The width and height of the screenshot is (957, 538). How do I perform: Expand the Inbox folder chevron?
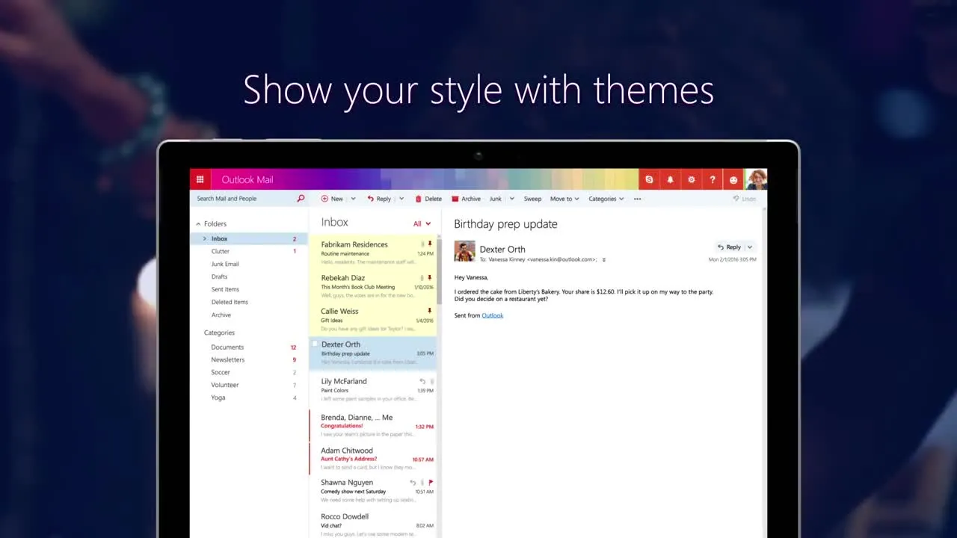(204, 238)
